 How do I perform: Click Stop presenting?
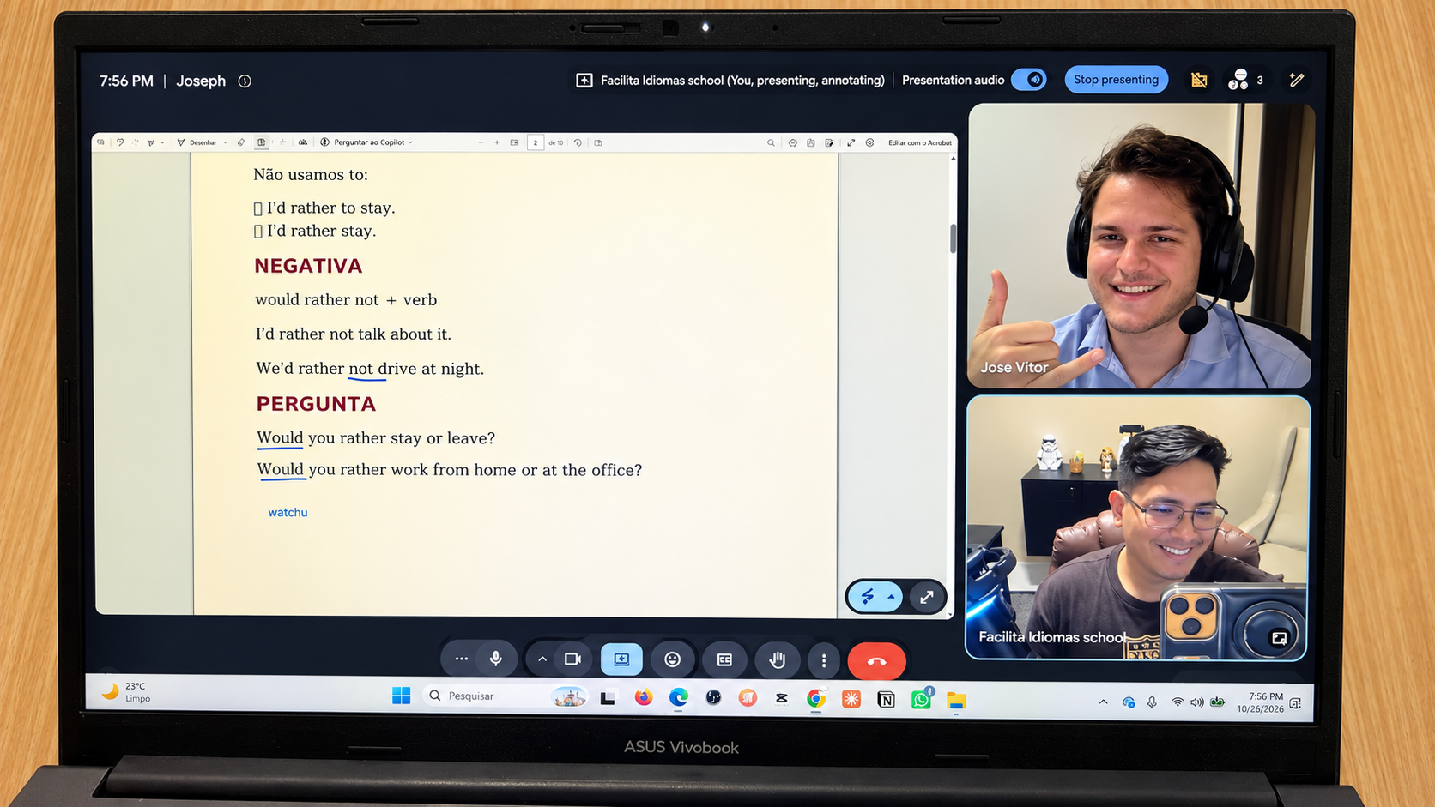point(1116,80)
